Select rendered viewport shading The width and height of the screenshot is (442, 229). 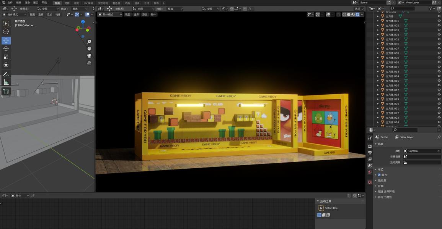point(357,15)
